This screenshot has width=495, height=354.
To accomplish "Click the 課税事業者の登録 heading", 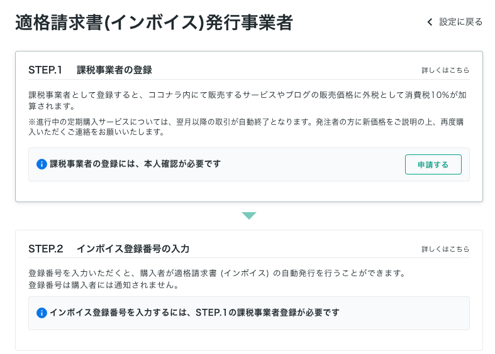I will [114, 70].
